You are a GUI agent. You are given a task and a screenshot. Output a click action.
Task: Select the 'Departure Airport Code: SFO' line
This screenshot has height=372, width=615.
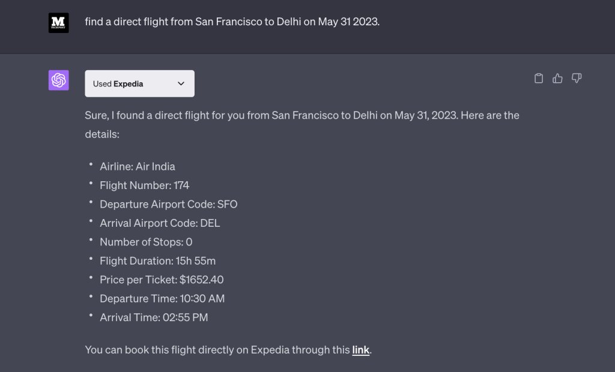[x=169, y=204]
